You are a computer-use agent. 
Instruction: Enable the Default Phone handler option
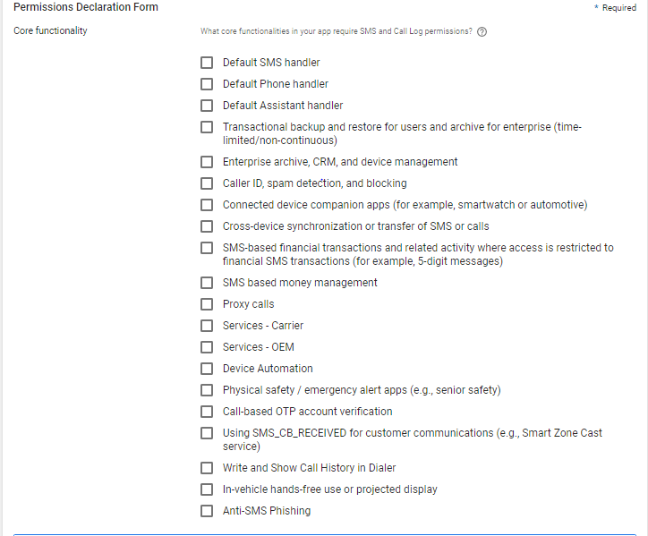point(207,84)
